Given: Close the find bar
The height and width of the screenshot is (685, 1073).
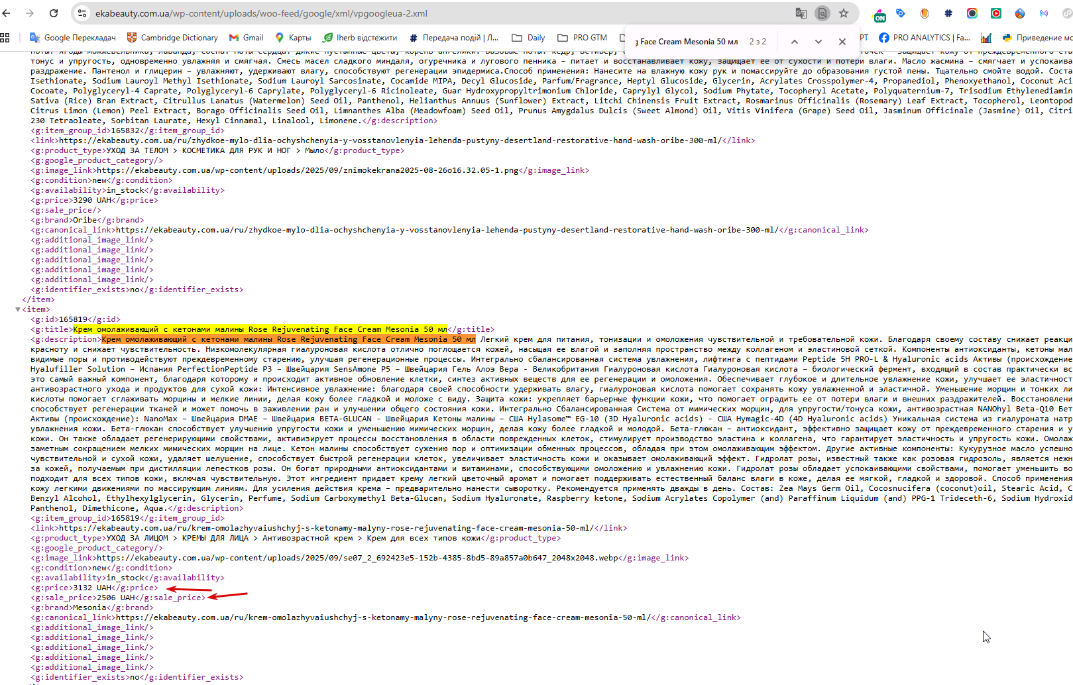Looking at the screenshot, I should [842, 41].
